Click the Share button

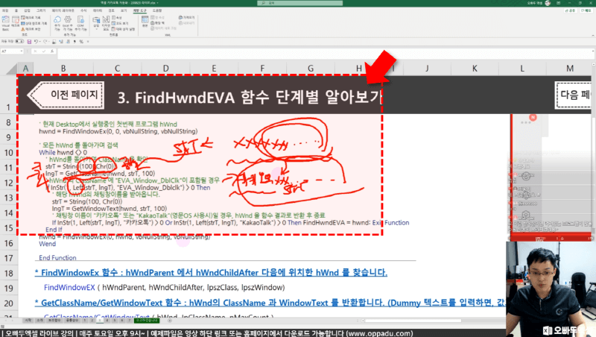tap(571, 10)
